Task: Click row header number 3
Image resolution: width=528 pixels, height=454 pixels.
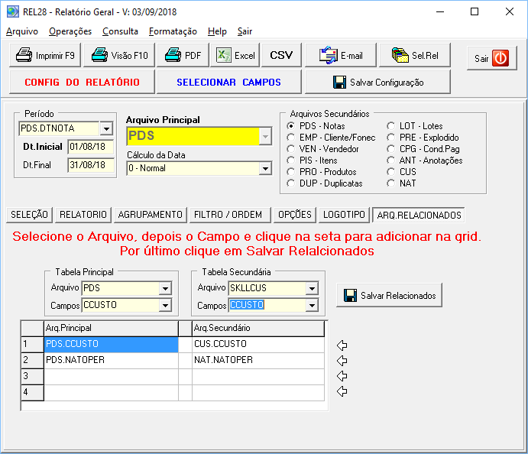Action: pyautogui.click(x=32, y=376)
